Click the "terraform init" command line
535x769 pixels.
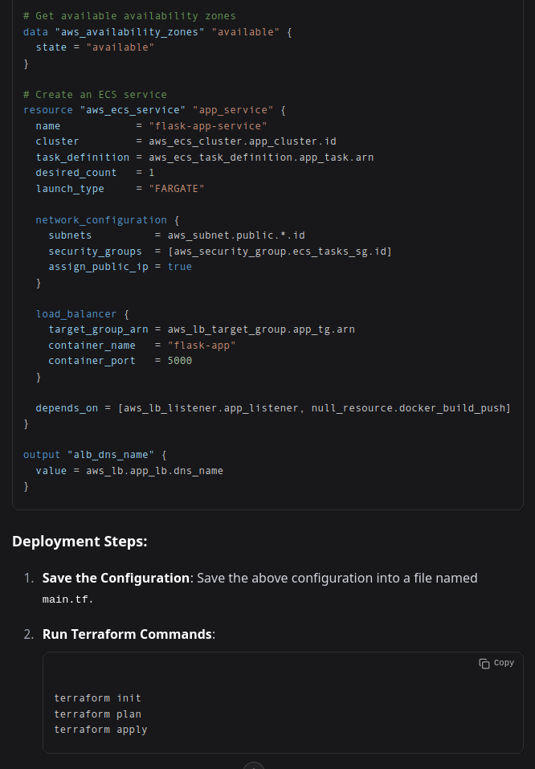96,697
